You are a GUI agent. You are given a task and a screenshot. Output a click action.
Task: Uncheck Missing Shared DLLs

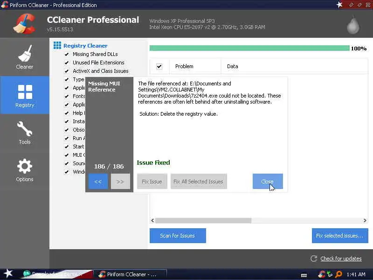click(67, 54)
